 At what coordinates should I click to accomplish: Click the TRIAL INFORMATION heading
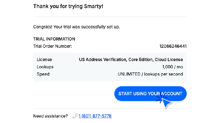[x=54, y=39]
